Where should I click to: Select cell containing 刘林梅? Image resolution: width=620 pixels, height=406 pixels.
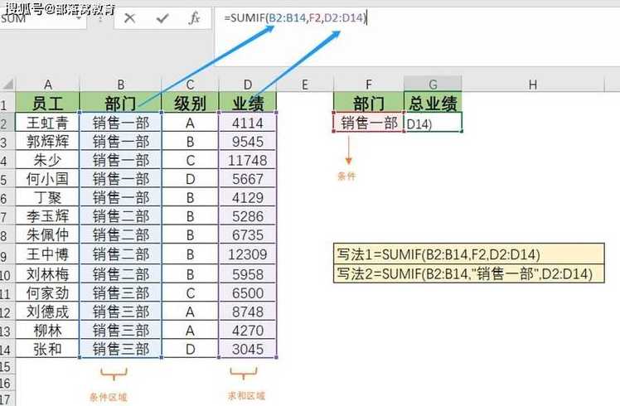(47, 273)
